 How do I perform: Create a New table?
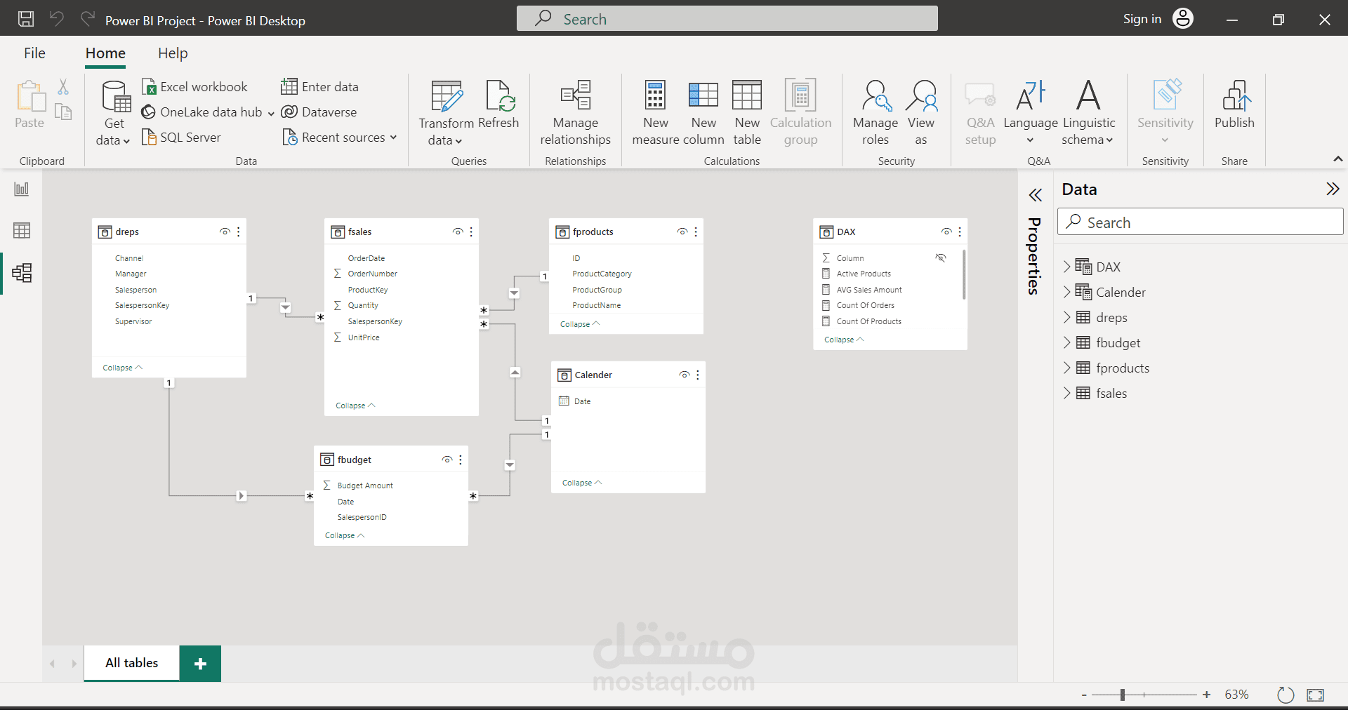click(x=747, y=112)
